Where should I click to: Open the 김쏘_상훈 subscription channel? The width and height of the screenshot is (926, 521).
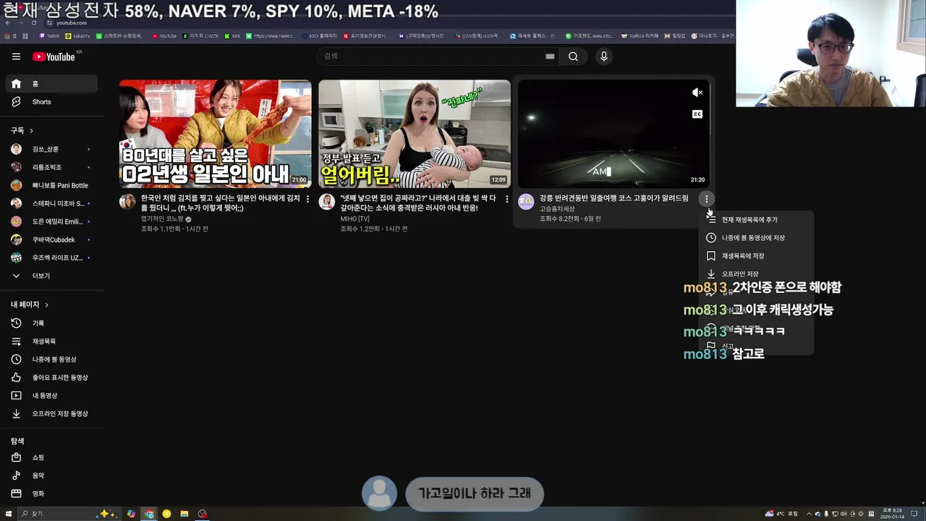pyautogui.click(x=51, y=149)
